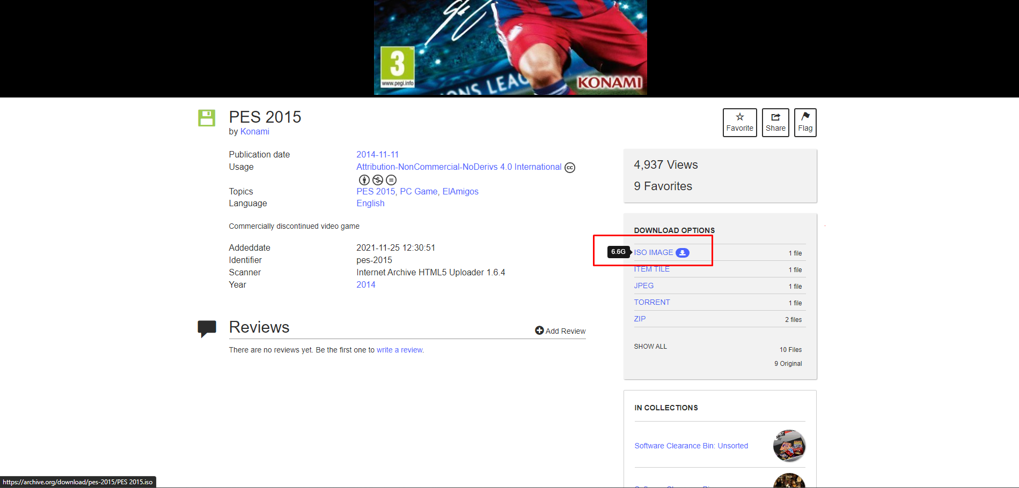The width and height of the screenshot is (1019, 488).
Task: Open the Konami author link
Action: point(255,132)
